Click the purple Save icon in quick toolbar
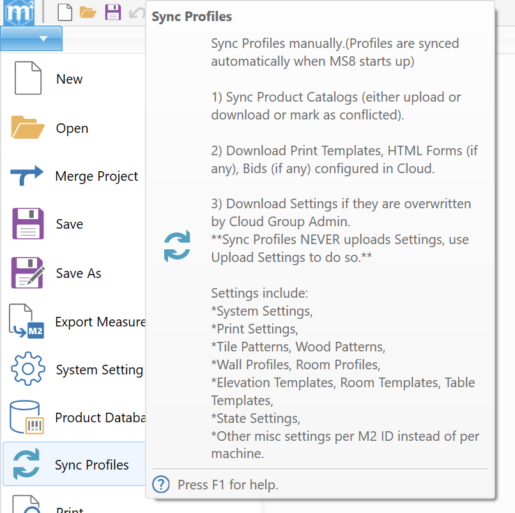This screenshot has height=513, width=515. coord(112,11)
